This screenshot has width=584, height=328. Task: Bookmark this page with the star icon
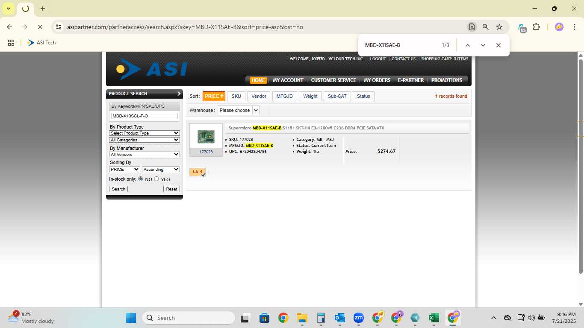[x=499, y=27]
